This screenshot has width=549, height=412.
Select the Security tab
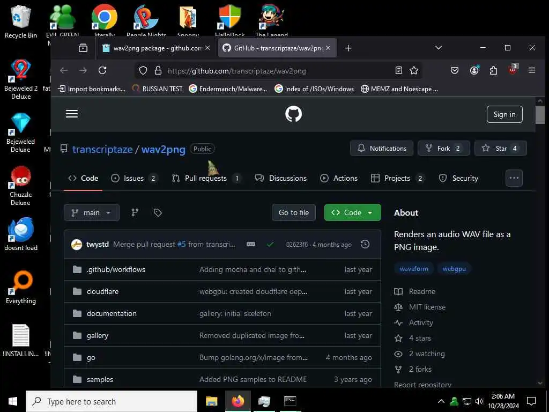(458, 178)
